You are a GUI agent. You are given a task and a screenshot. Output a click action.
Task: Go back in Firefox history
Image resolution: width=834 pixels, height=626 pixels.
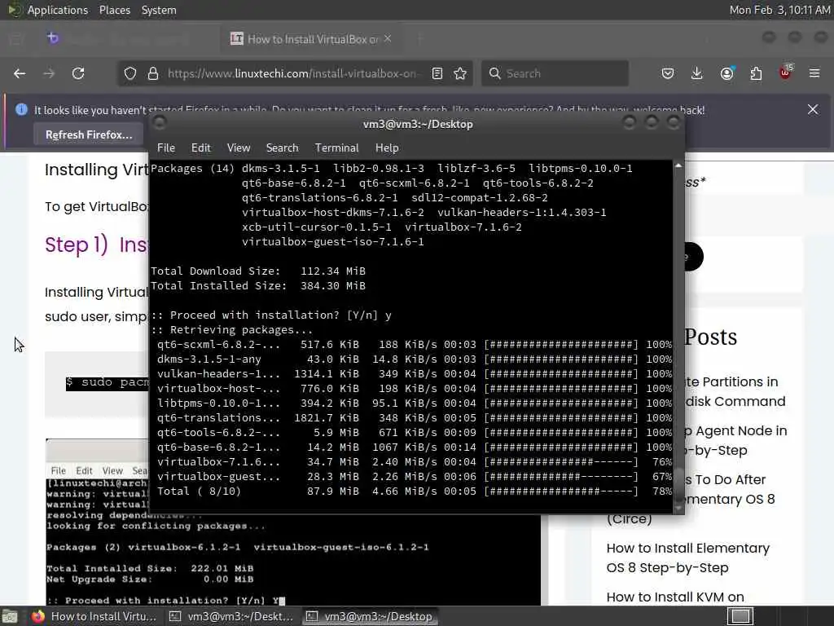(x=20, y=73)
